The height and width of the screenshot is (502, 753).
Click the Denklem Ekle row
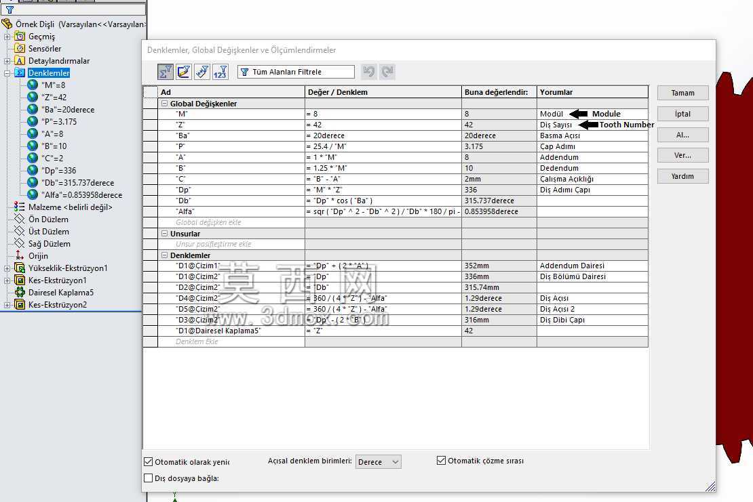tap(231, 341)
